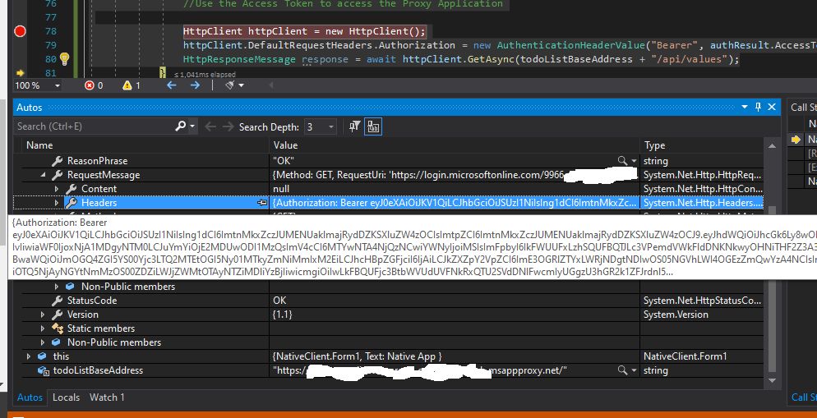Image resolution: width=817 pixels, height=418 pixels.
Task: Go to next issue with the right blue arrow
Action: coord(196,85)
